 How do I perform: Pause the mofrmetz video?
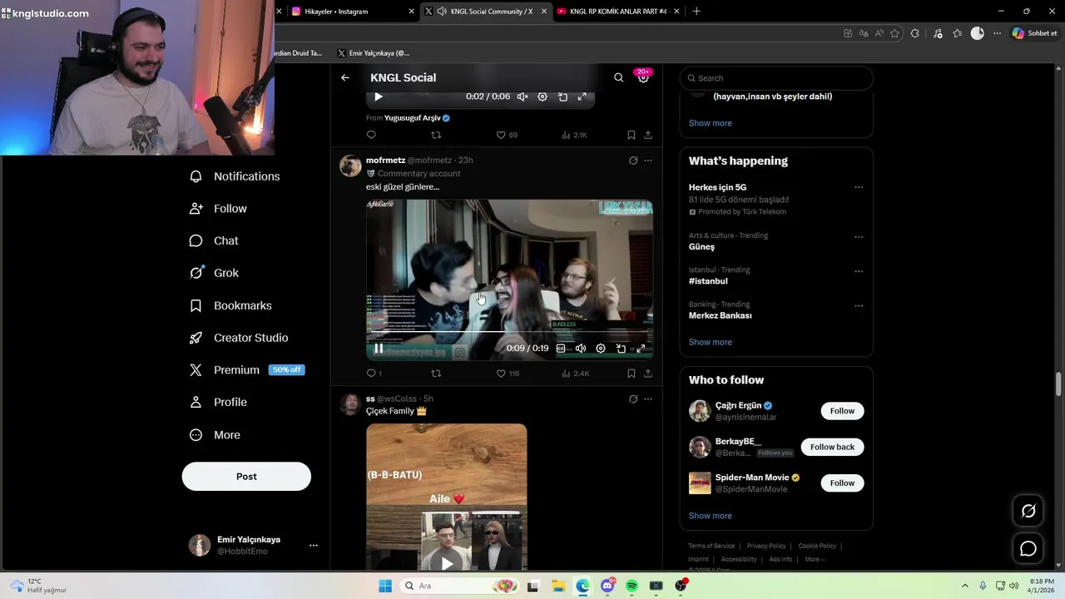(x=379, y=349)
